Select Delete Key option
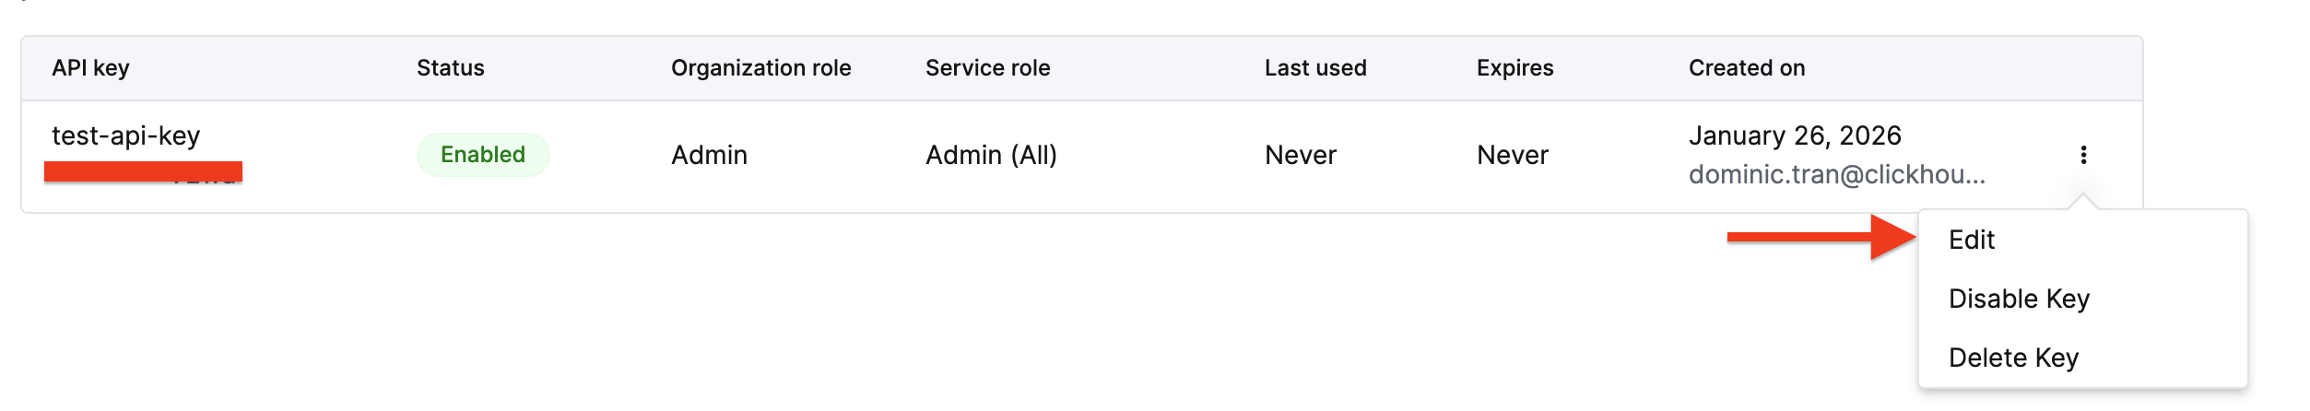Viewport: 2310px width, 411px height. pyautogui.click(x=2012, y=358)
